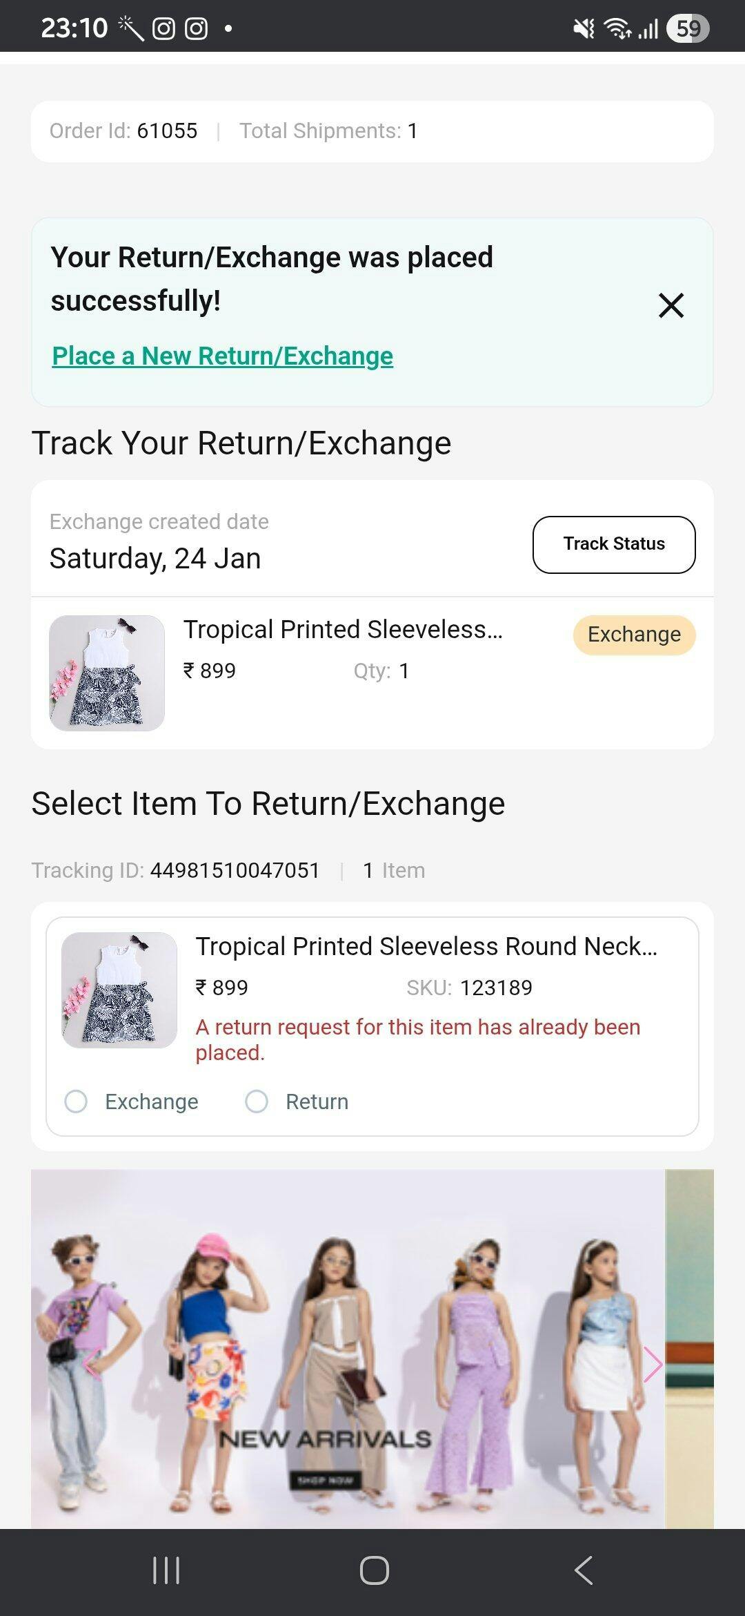Tap the Shop Now label on banner
The height and width of the screenshot is (1616, 745).
[x=325, y=1480]
